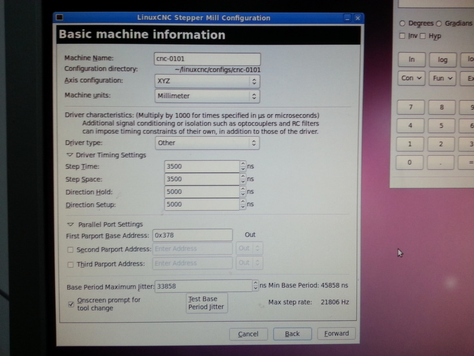The width and height of the screenshot is (474, 356).
Task: Edit the Base Period Maximum Jitter field
Action: (204, 286)
